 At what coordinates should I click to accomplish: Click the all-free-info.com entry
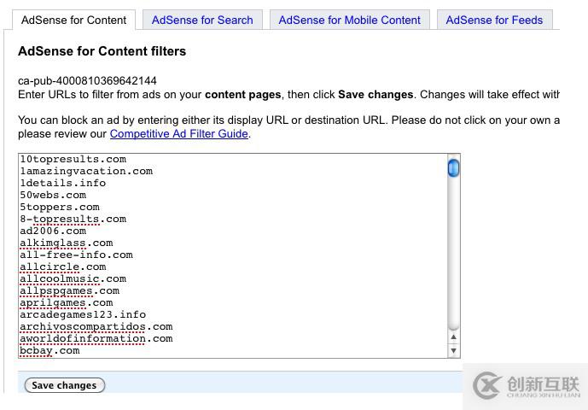click(x=77, y=255)
